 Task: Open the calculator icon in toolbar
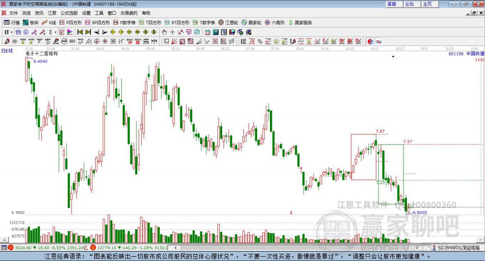click(216, 32)
